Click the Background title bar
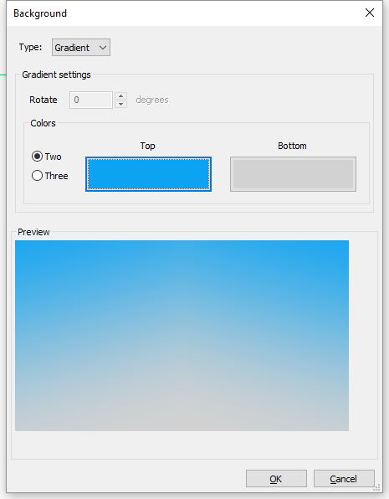 pos(185,13)
